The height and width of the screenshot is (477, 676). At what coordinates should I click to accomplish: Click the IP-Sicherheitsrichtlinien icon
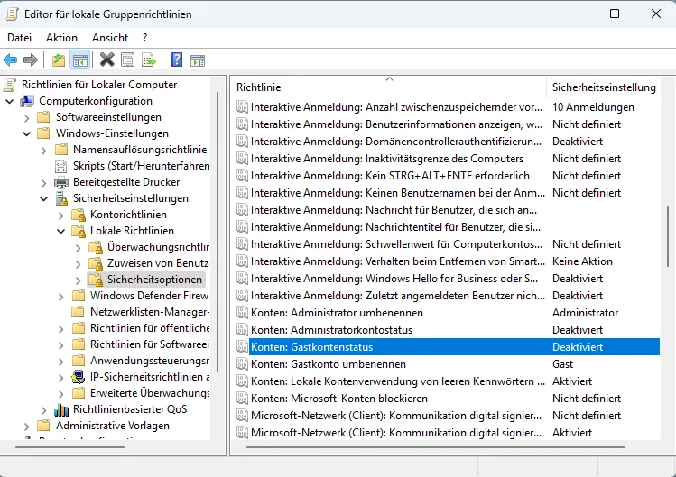78,377
